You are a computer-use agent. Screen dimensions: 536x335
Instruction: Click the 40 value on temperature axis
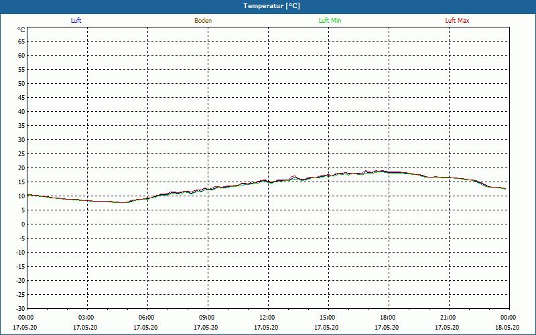pyautogui.click(x=21, y=112)
